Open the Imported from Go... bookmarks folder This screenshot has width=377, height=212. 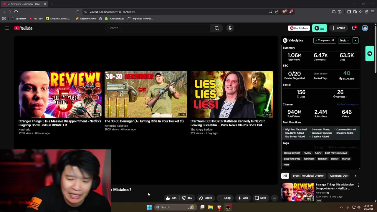click(140, 19)
